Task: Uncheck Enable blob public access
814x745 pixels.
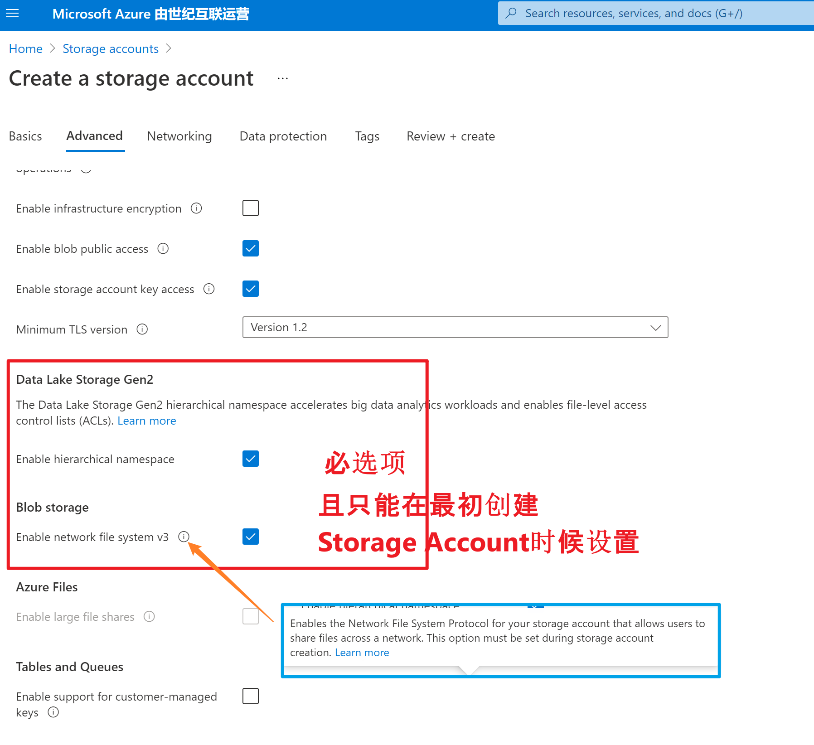Action: pos(251,249)
